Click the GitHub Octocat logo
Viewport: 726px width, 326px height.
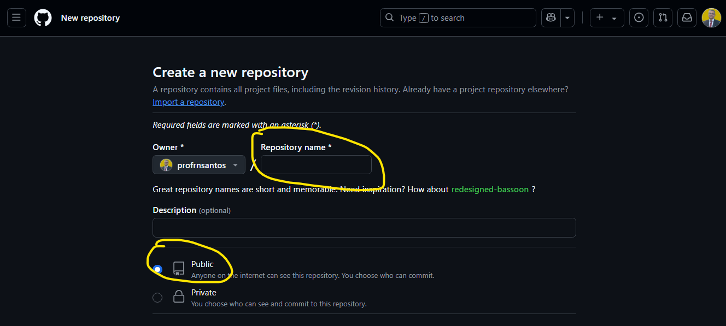pyautogui.click(x=43, y=18)
